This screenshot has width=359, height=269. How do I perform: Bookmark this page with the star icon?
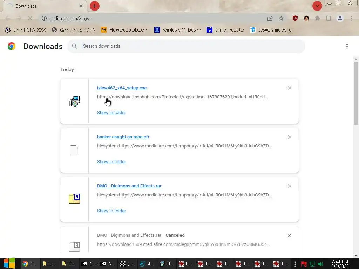pyautogui.click(x=281, y=19)
